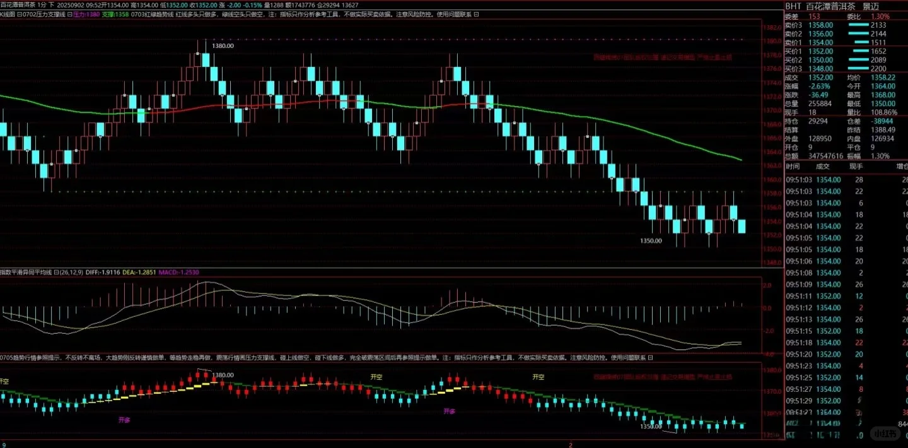
Task: Click the 下 label after 1分
Action: pos(52,5)
